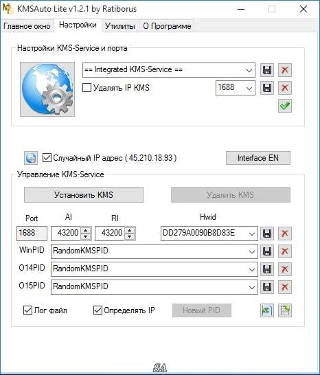Image resolution: width=320 pixels, height=375 pixels.
Task: Save the O15PID value
Action: [267, 287]
